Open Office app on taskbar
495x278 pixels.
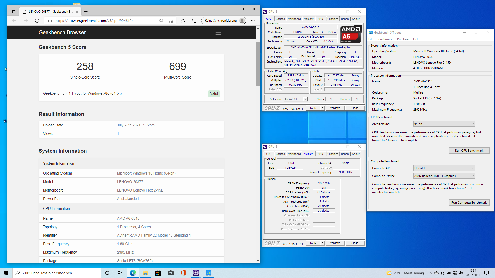click(183, 273)
